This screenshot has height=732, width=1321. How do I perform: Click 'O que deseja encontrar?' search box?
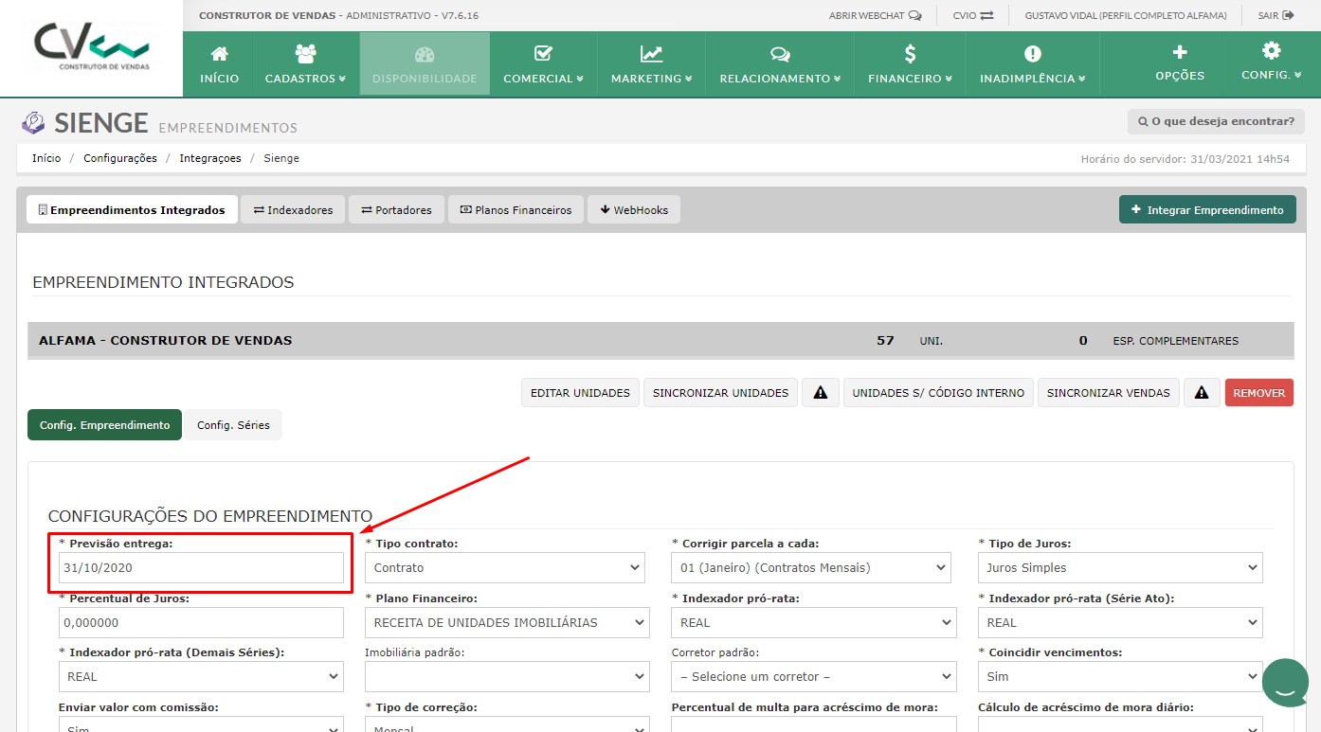[1216, 121]
